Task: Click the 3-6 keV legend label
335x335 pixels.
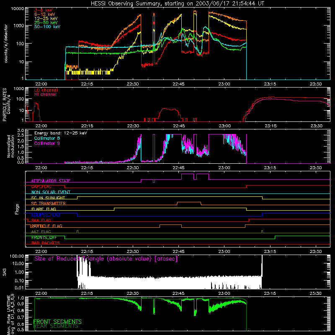Action: click(44, 10)
